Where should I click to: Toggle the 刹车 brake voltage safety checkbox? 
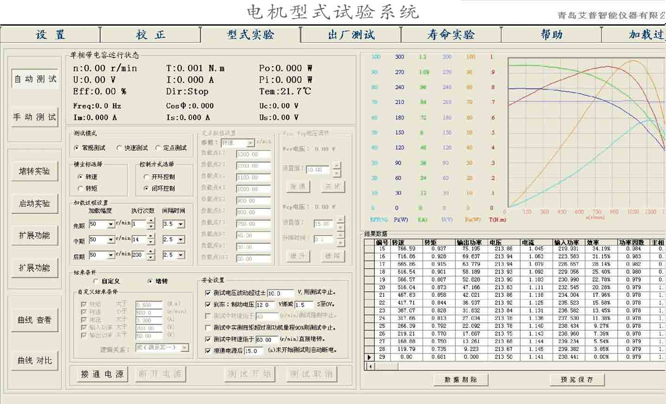[x=208, y=304]
